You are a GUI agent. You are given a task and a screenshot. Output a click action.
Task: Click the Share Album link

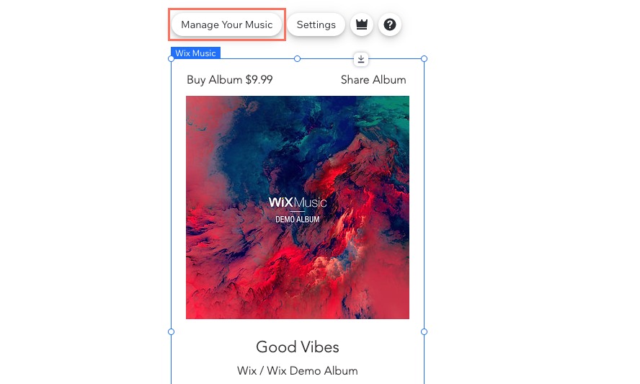pos(373,79)
